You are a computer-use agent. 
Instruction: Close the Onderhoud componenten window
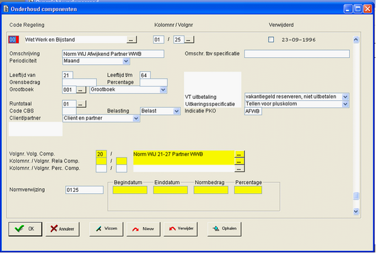pyautogui.click(x=368, y=9)
